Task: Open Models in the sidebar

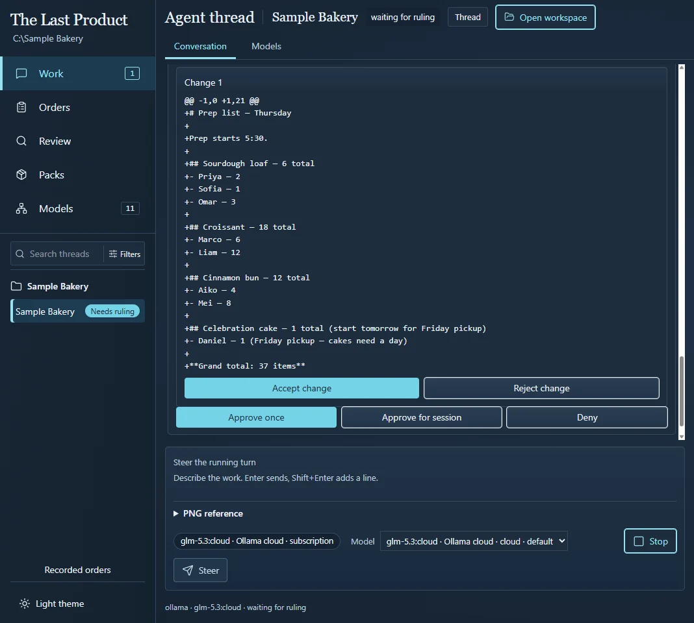Action: tap(78, 208)
